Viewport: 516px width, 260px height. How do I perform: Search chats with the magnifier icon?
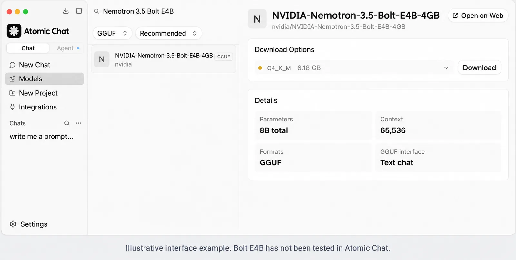point(67,123)
